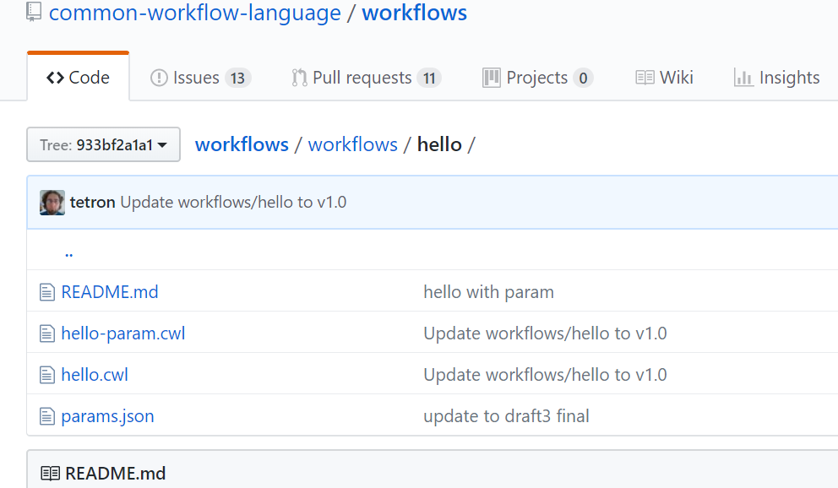Click the file icon beside README.md row
Screen dimensions: 838x488
coord(47,292)
